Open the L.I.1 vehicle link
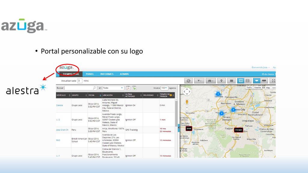This screenshot has width=308, height=173. pos(58,156)
